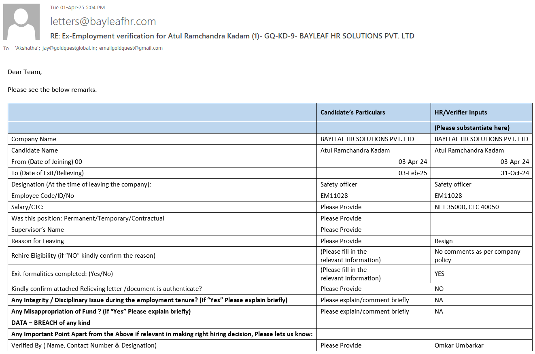The image size is (535, 354).
Task: Click the 'Verified By ( Name, Contact Number & Designation)' label
Action: [x=84, y=346]
